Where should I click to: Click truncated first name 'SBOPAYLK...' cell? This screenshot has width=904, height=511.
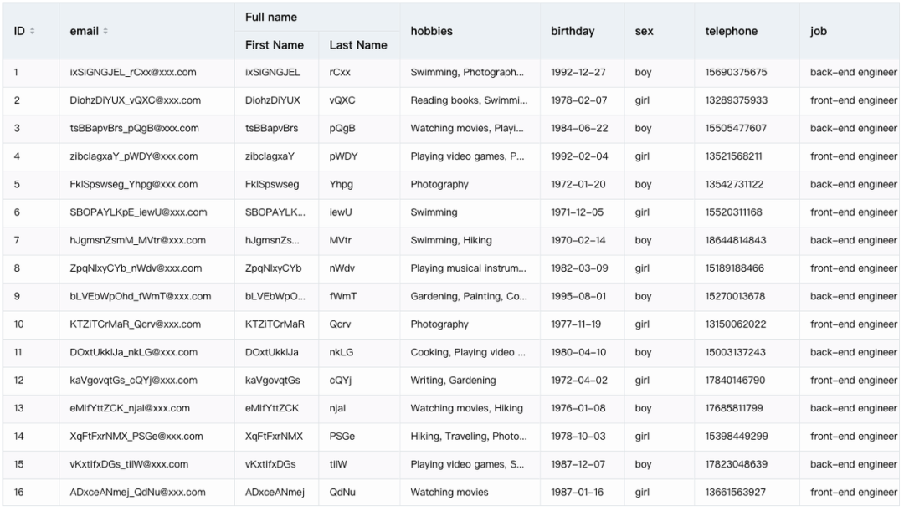275,212
